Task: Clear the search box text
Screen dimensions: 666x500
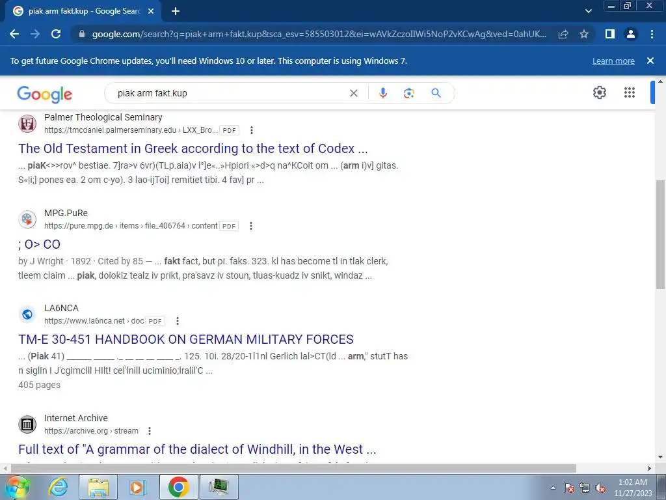Action: coord(353,93)
